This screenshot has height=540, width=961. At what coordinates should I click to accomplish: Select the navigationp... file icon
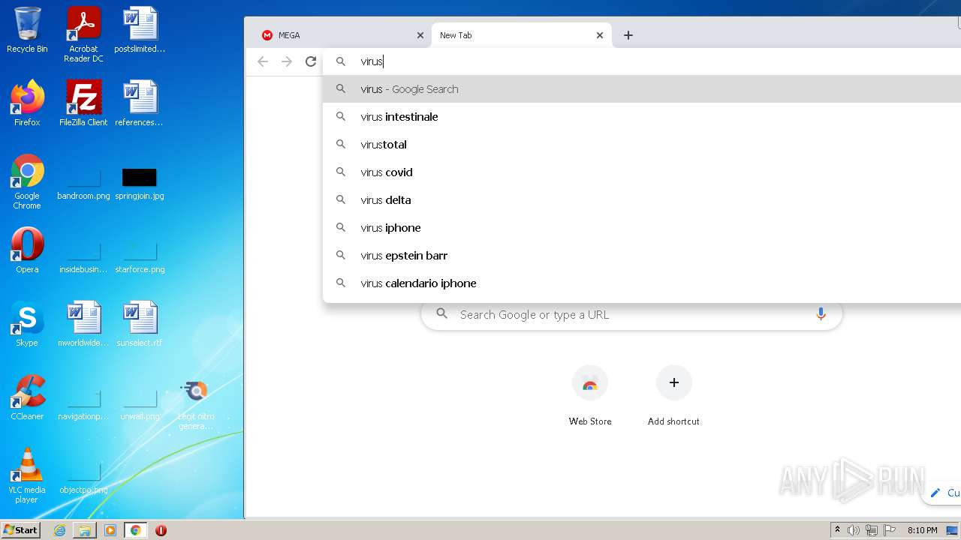83,405
